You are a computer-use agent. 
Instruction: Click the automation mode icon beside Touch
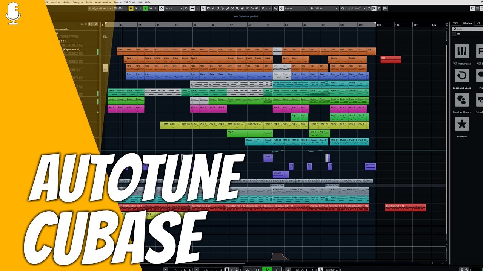162,8
